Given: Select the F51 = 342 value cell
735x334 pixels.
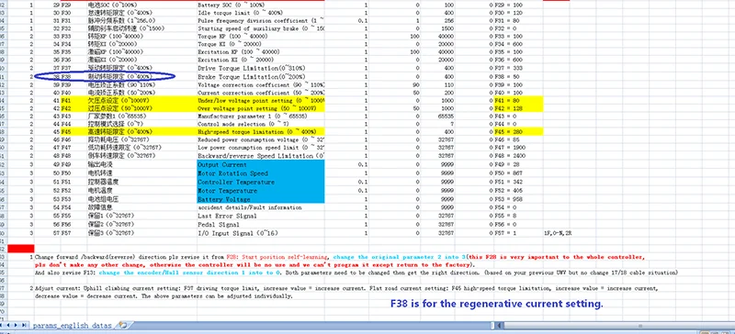Looking at the screenshot, I should (518, 182).
